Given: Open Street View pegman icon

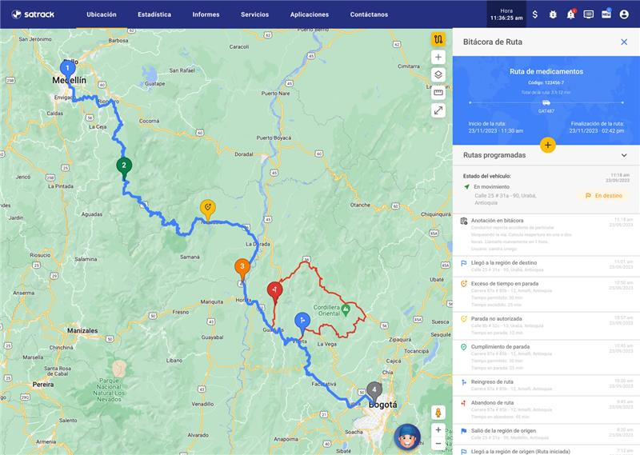Looking at the screenshot, I should [438, 412].
